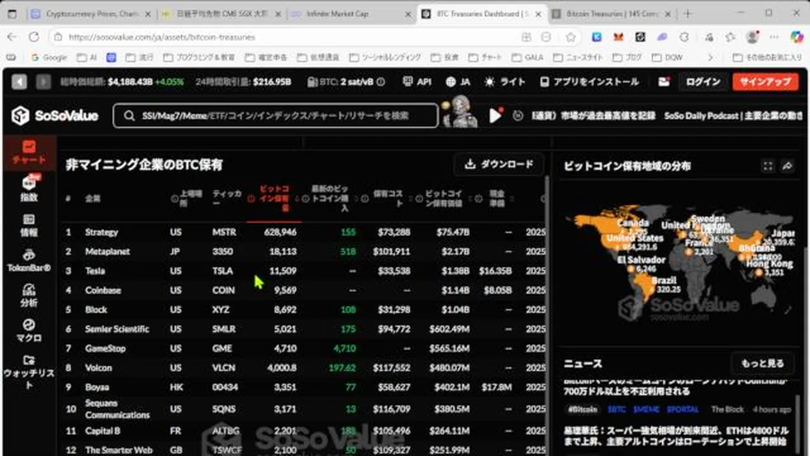This screenshot has height=456, width=810.
Task: Sort by ビットコイン保有量 column
Action: [x=275, y=198]
